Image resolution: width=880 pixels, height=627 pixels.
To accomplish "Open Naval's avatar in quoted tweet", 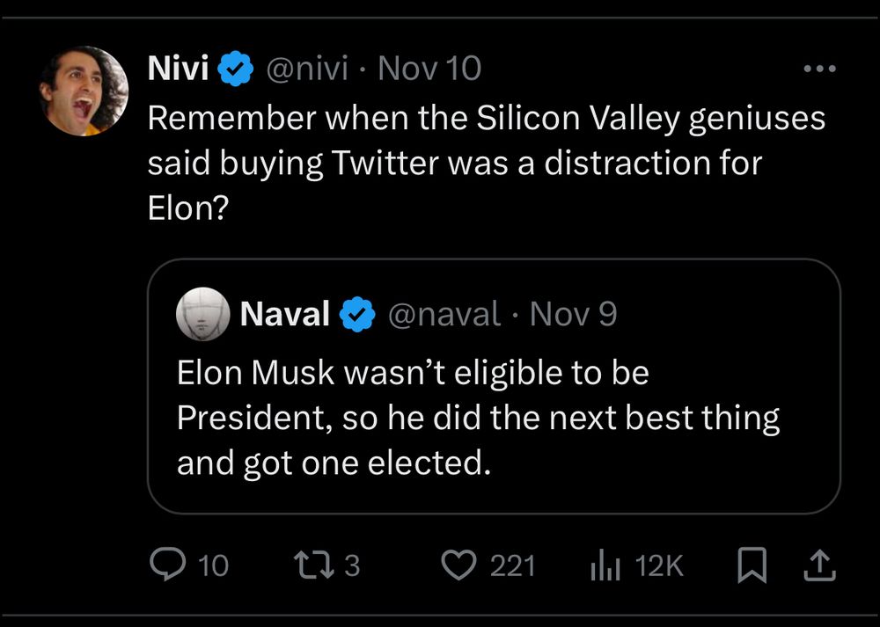I will pyautogui.click(x=203, y=314).
